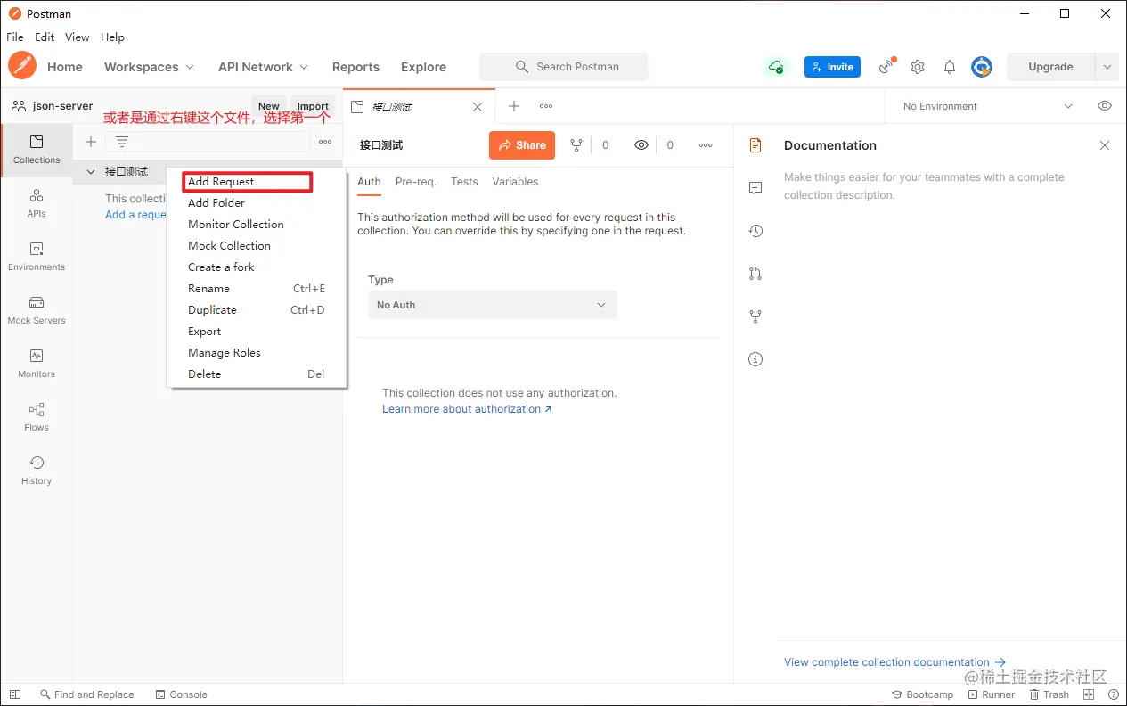Click the Invite button
Screen dimensions: 1127x706
(832, 67)
